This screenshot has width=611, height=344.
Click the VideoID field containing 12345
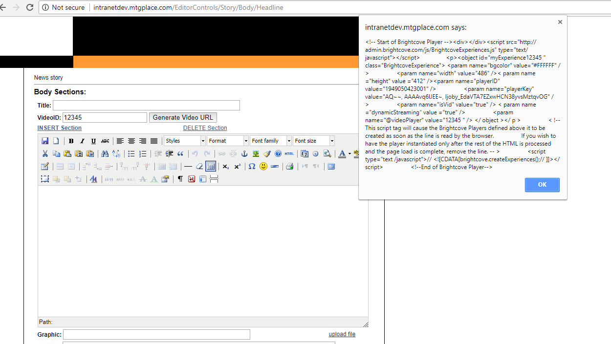coord(105,117)
